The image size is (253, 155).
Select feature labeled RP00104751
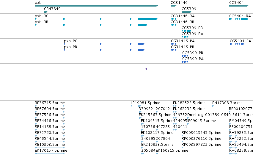tap(241, 127)
